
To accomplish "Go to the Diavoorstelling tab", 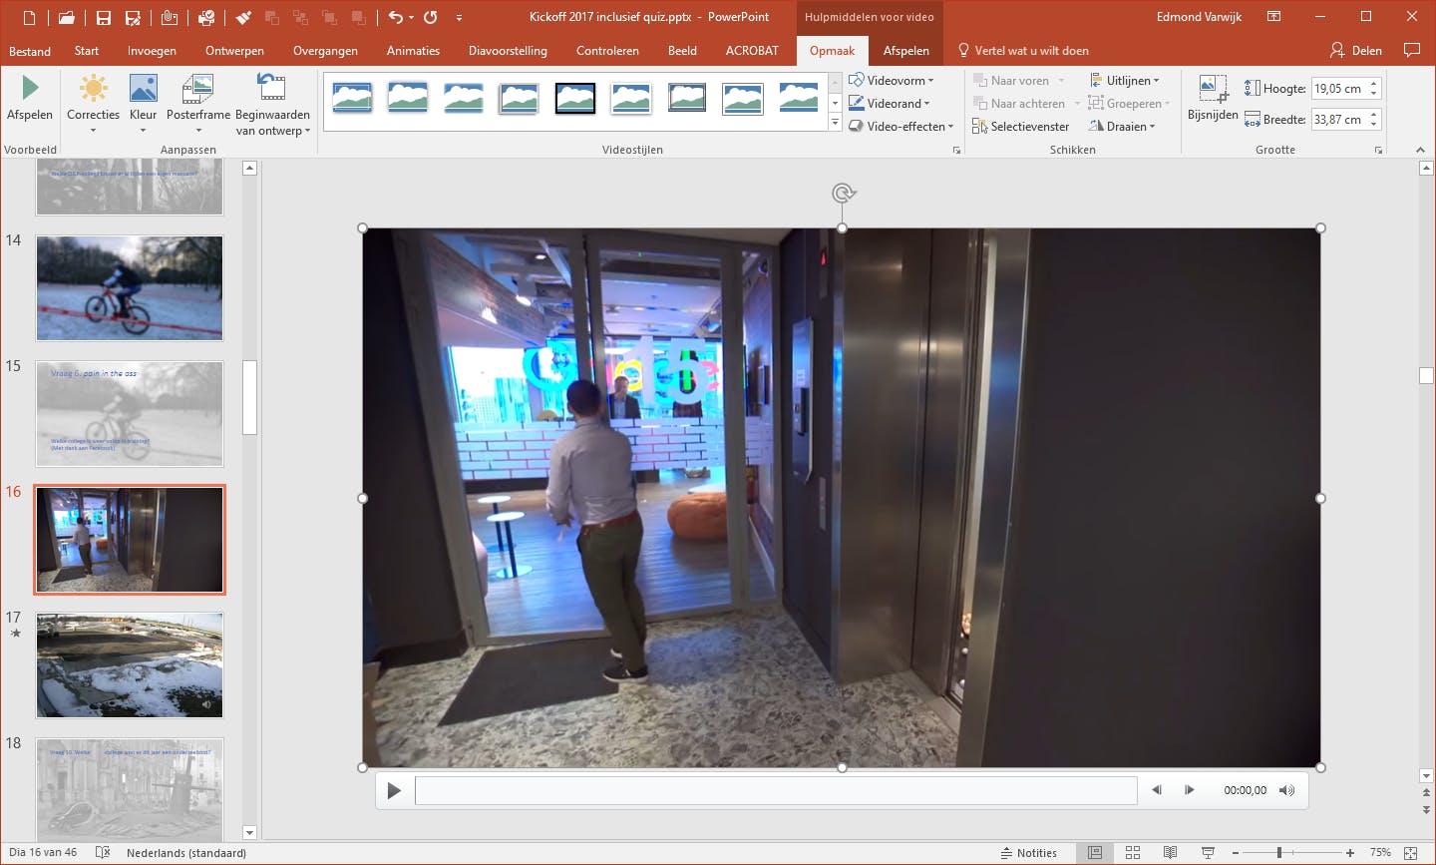I will [x=508, y=51].
